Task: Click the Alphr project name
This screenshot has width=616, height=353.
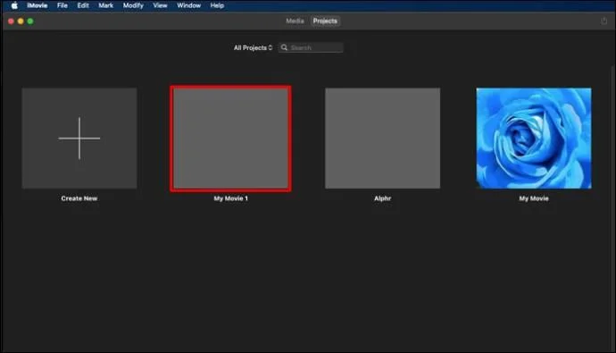Action: tap(382, 198)
